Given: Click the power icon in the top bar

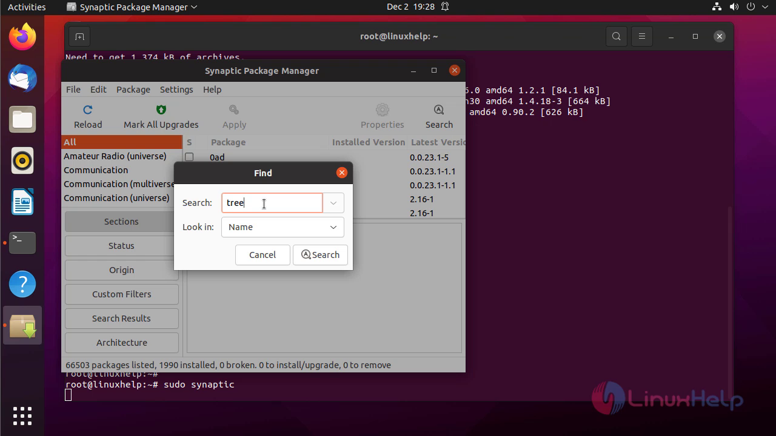Looking at the screenshot, I should click(752, 7).
